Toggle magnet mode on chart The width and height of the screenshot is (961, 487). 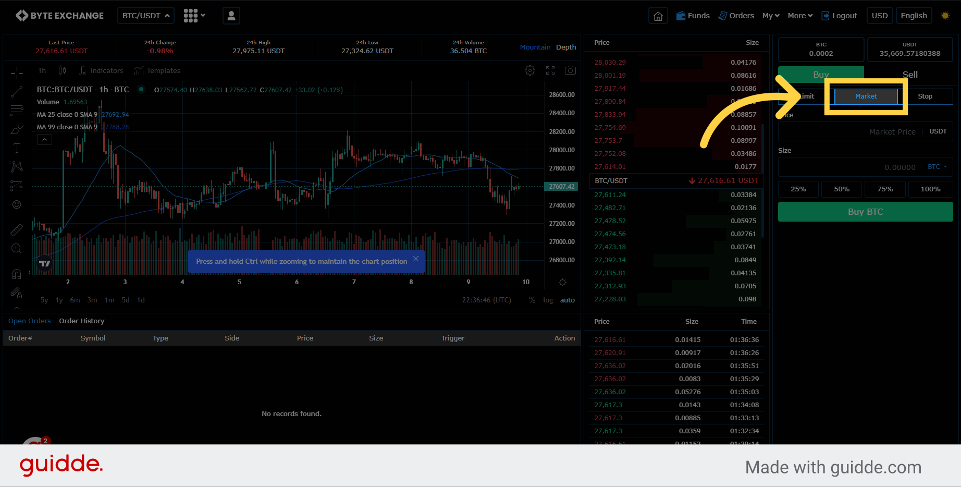tap(17, 274)
